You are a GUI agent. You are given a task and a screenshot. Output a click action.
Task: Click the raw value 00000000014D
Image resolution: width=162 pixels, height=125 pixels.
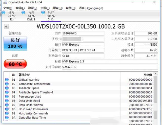pyautogui.click(x=140, y=84)
